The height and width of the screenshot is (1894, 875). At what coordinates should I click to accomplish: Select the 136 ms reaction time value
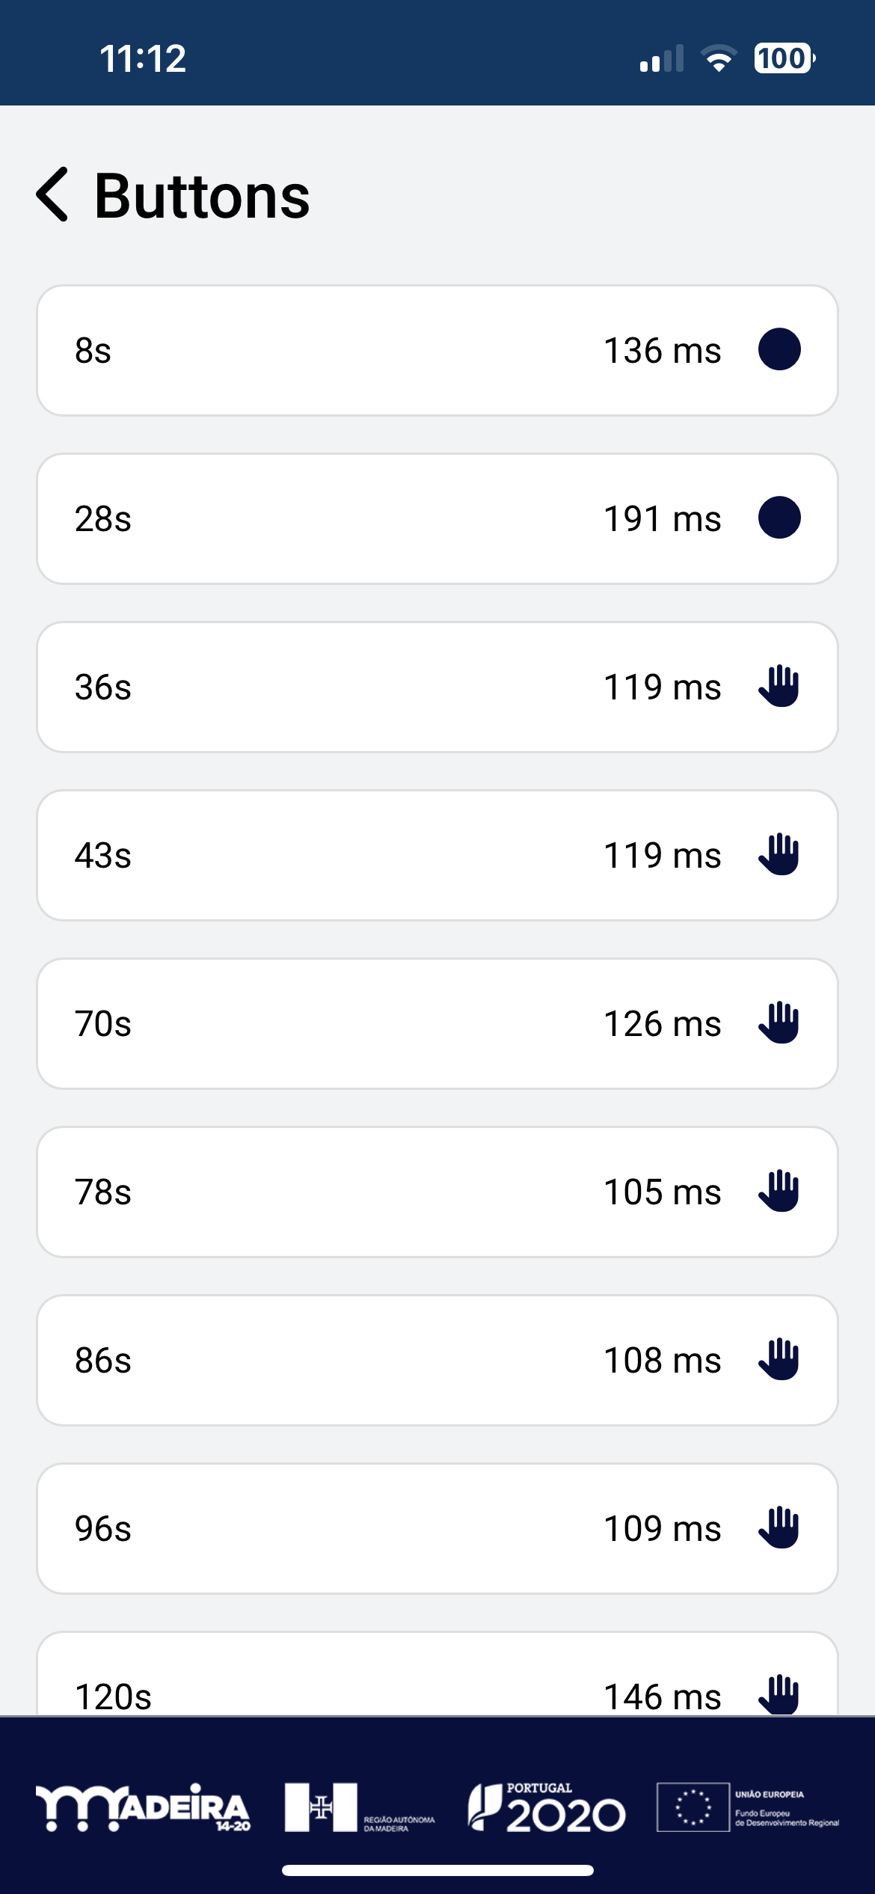tap(663, 350)
